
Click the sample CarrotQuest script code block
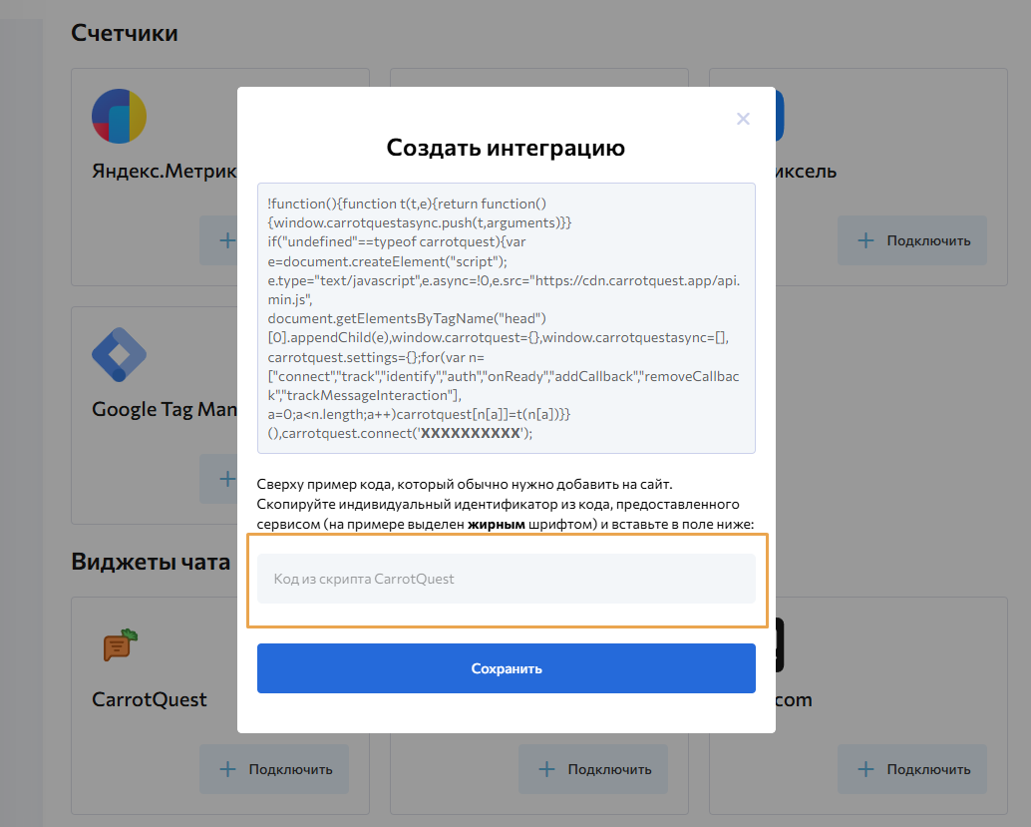click(x=506, y=317)
